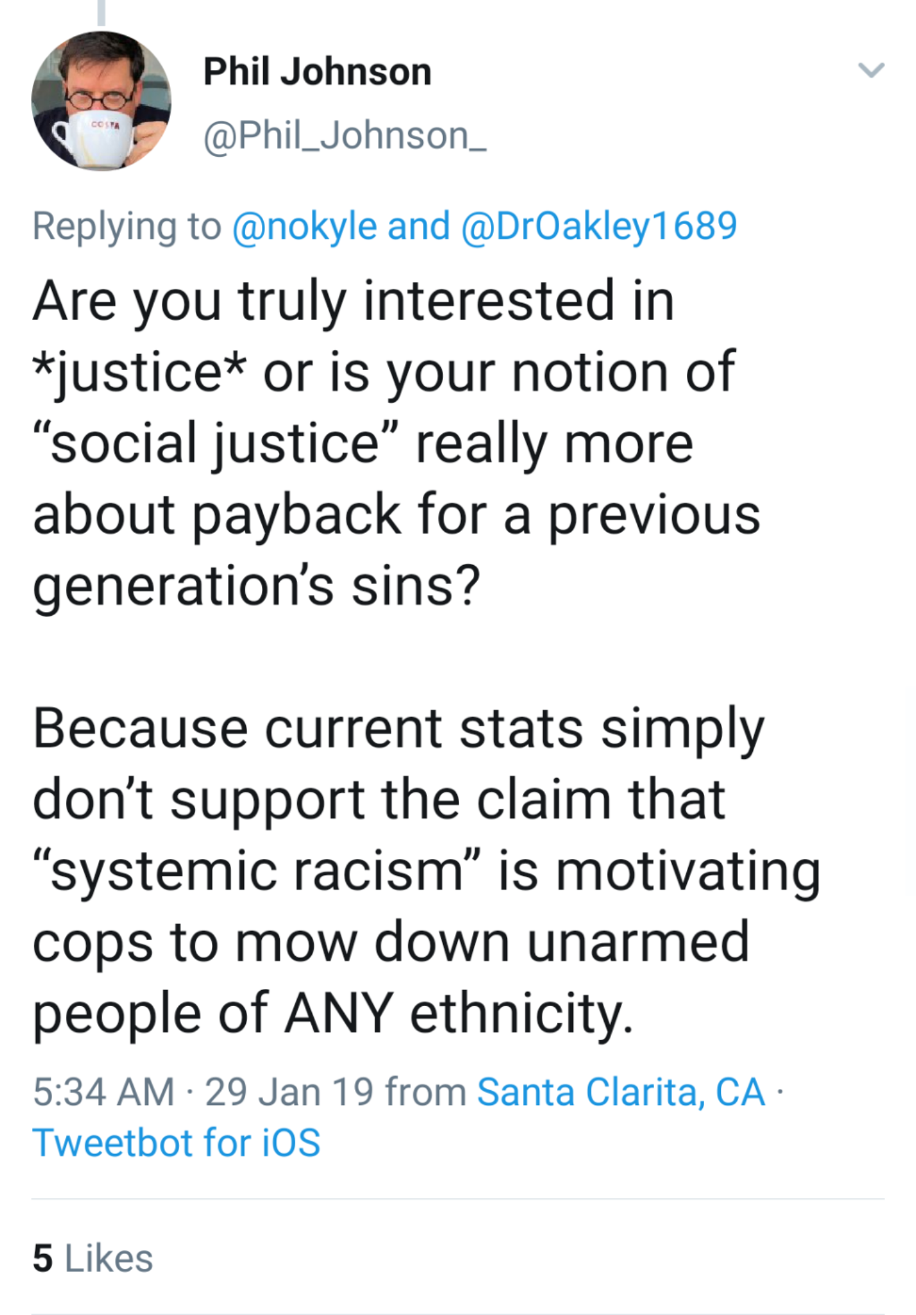The width and height of the screenshot is (916, 1315).
Task: Tap the thread connector line above avatar
Action: pos(101,12)
